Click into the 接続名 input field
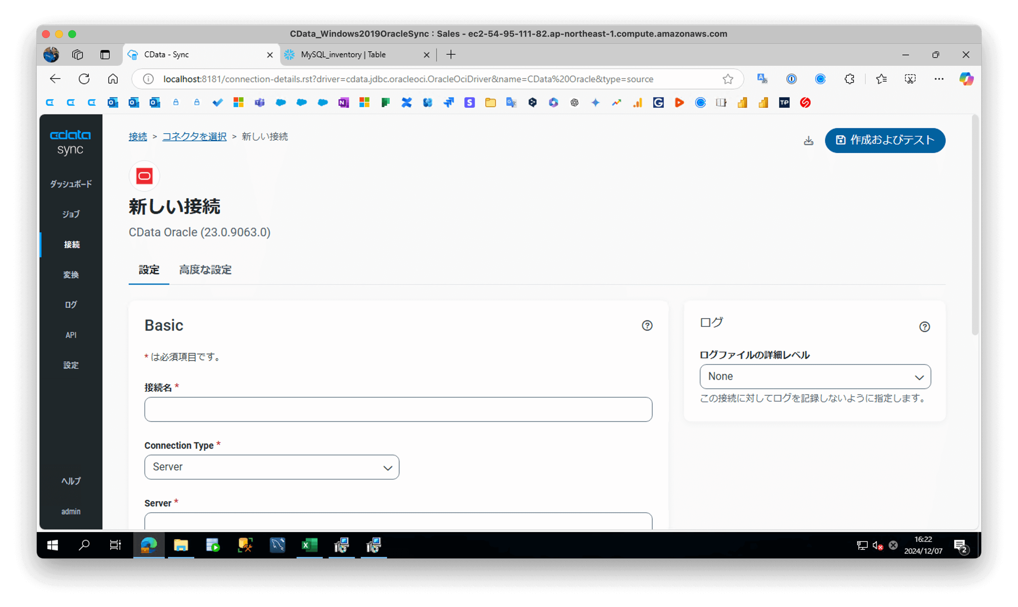 (398, 409)
